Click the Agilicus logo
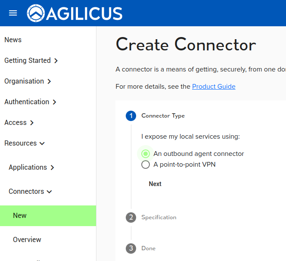The image size is (286, 261). (75, 13)
